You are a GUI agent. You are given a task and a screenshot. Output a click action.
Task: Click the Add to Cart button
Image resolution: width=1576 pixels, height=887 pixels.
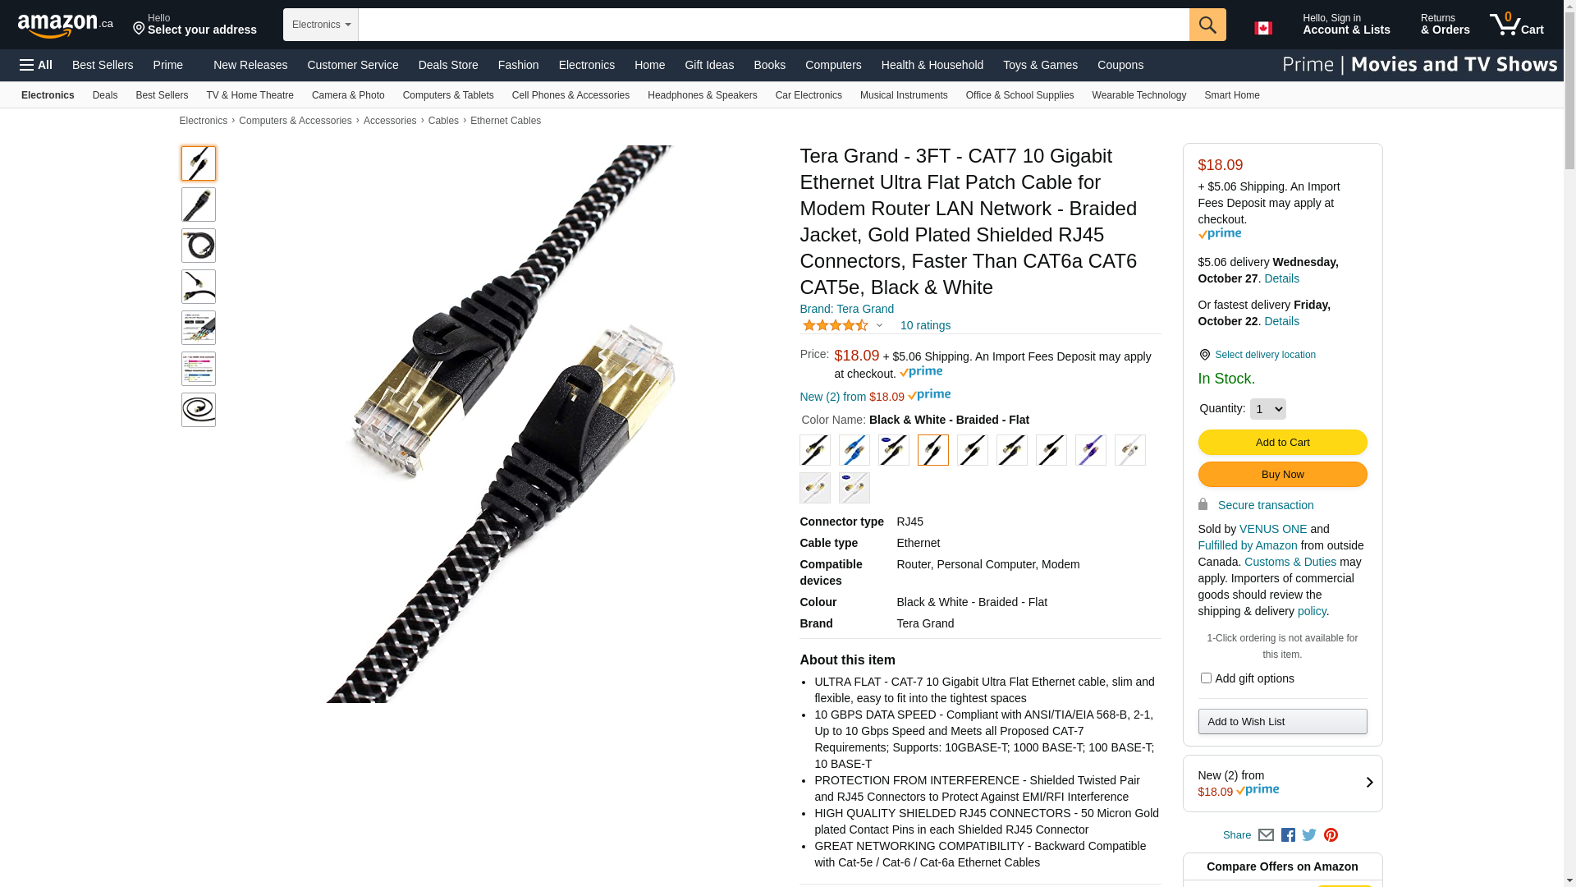[1282, 443]
